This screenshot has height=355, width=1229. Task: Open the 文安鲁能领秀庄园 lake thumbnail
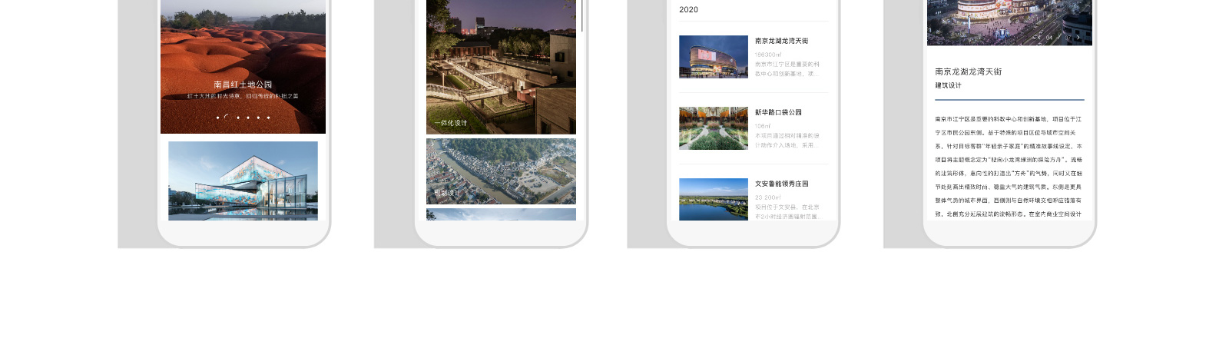coord(713,199)
